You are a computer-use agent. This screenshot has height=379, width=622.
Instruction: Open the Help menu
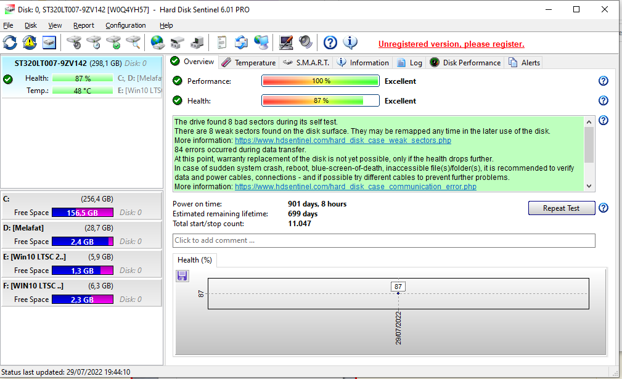click(166, 25)
